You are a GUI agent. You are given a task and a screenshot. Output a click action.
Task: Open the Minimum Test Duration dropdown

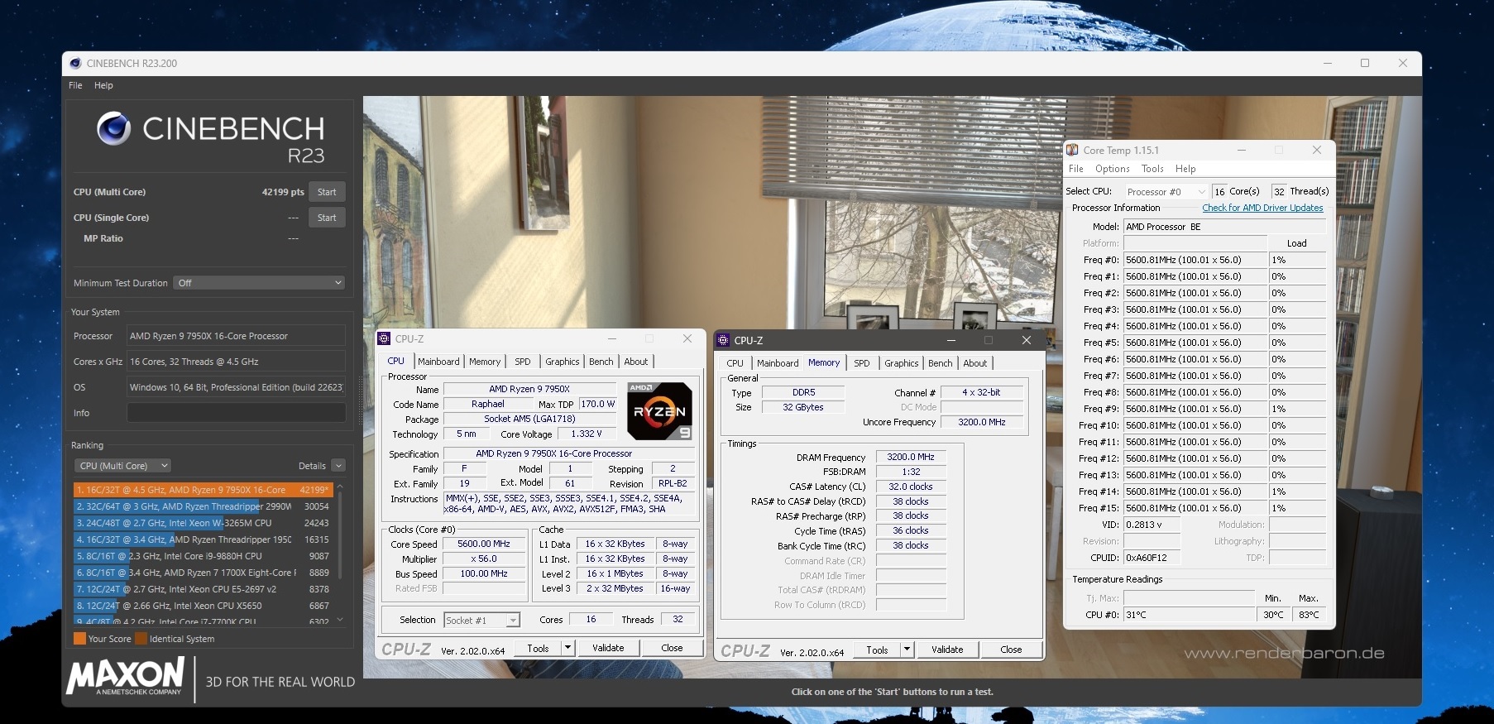pyautogui.click(x=259, y=283)
